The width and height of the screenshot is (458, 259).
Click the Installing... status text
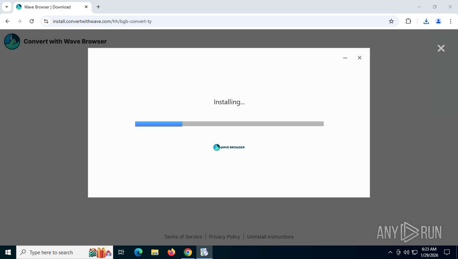[229, 102]
